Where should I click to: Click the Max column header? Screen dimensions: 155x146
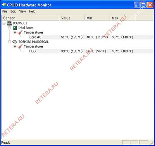(x=122, y=18)
